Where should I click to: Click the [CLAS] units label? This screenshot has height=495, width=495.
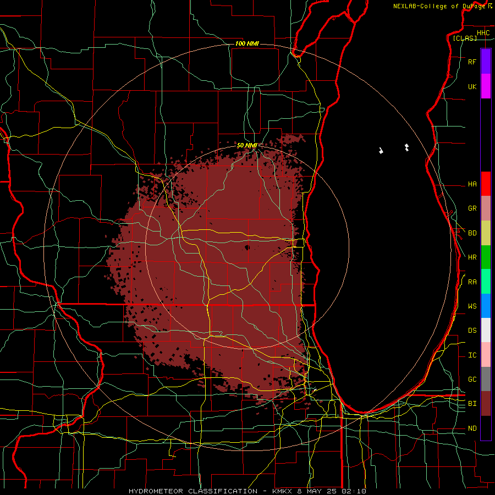465,38
